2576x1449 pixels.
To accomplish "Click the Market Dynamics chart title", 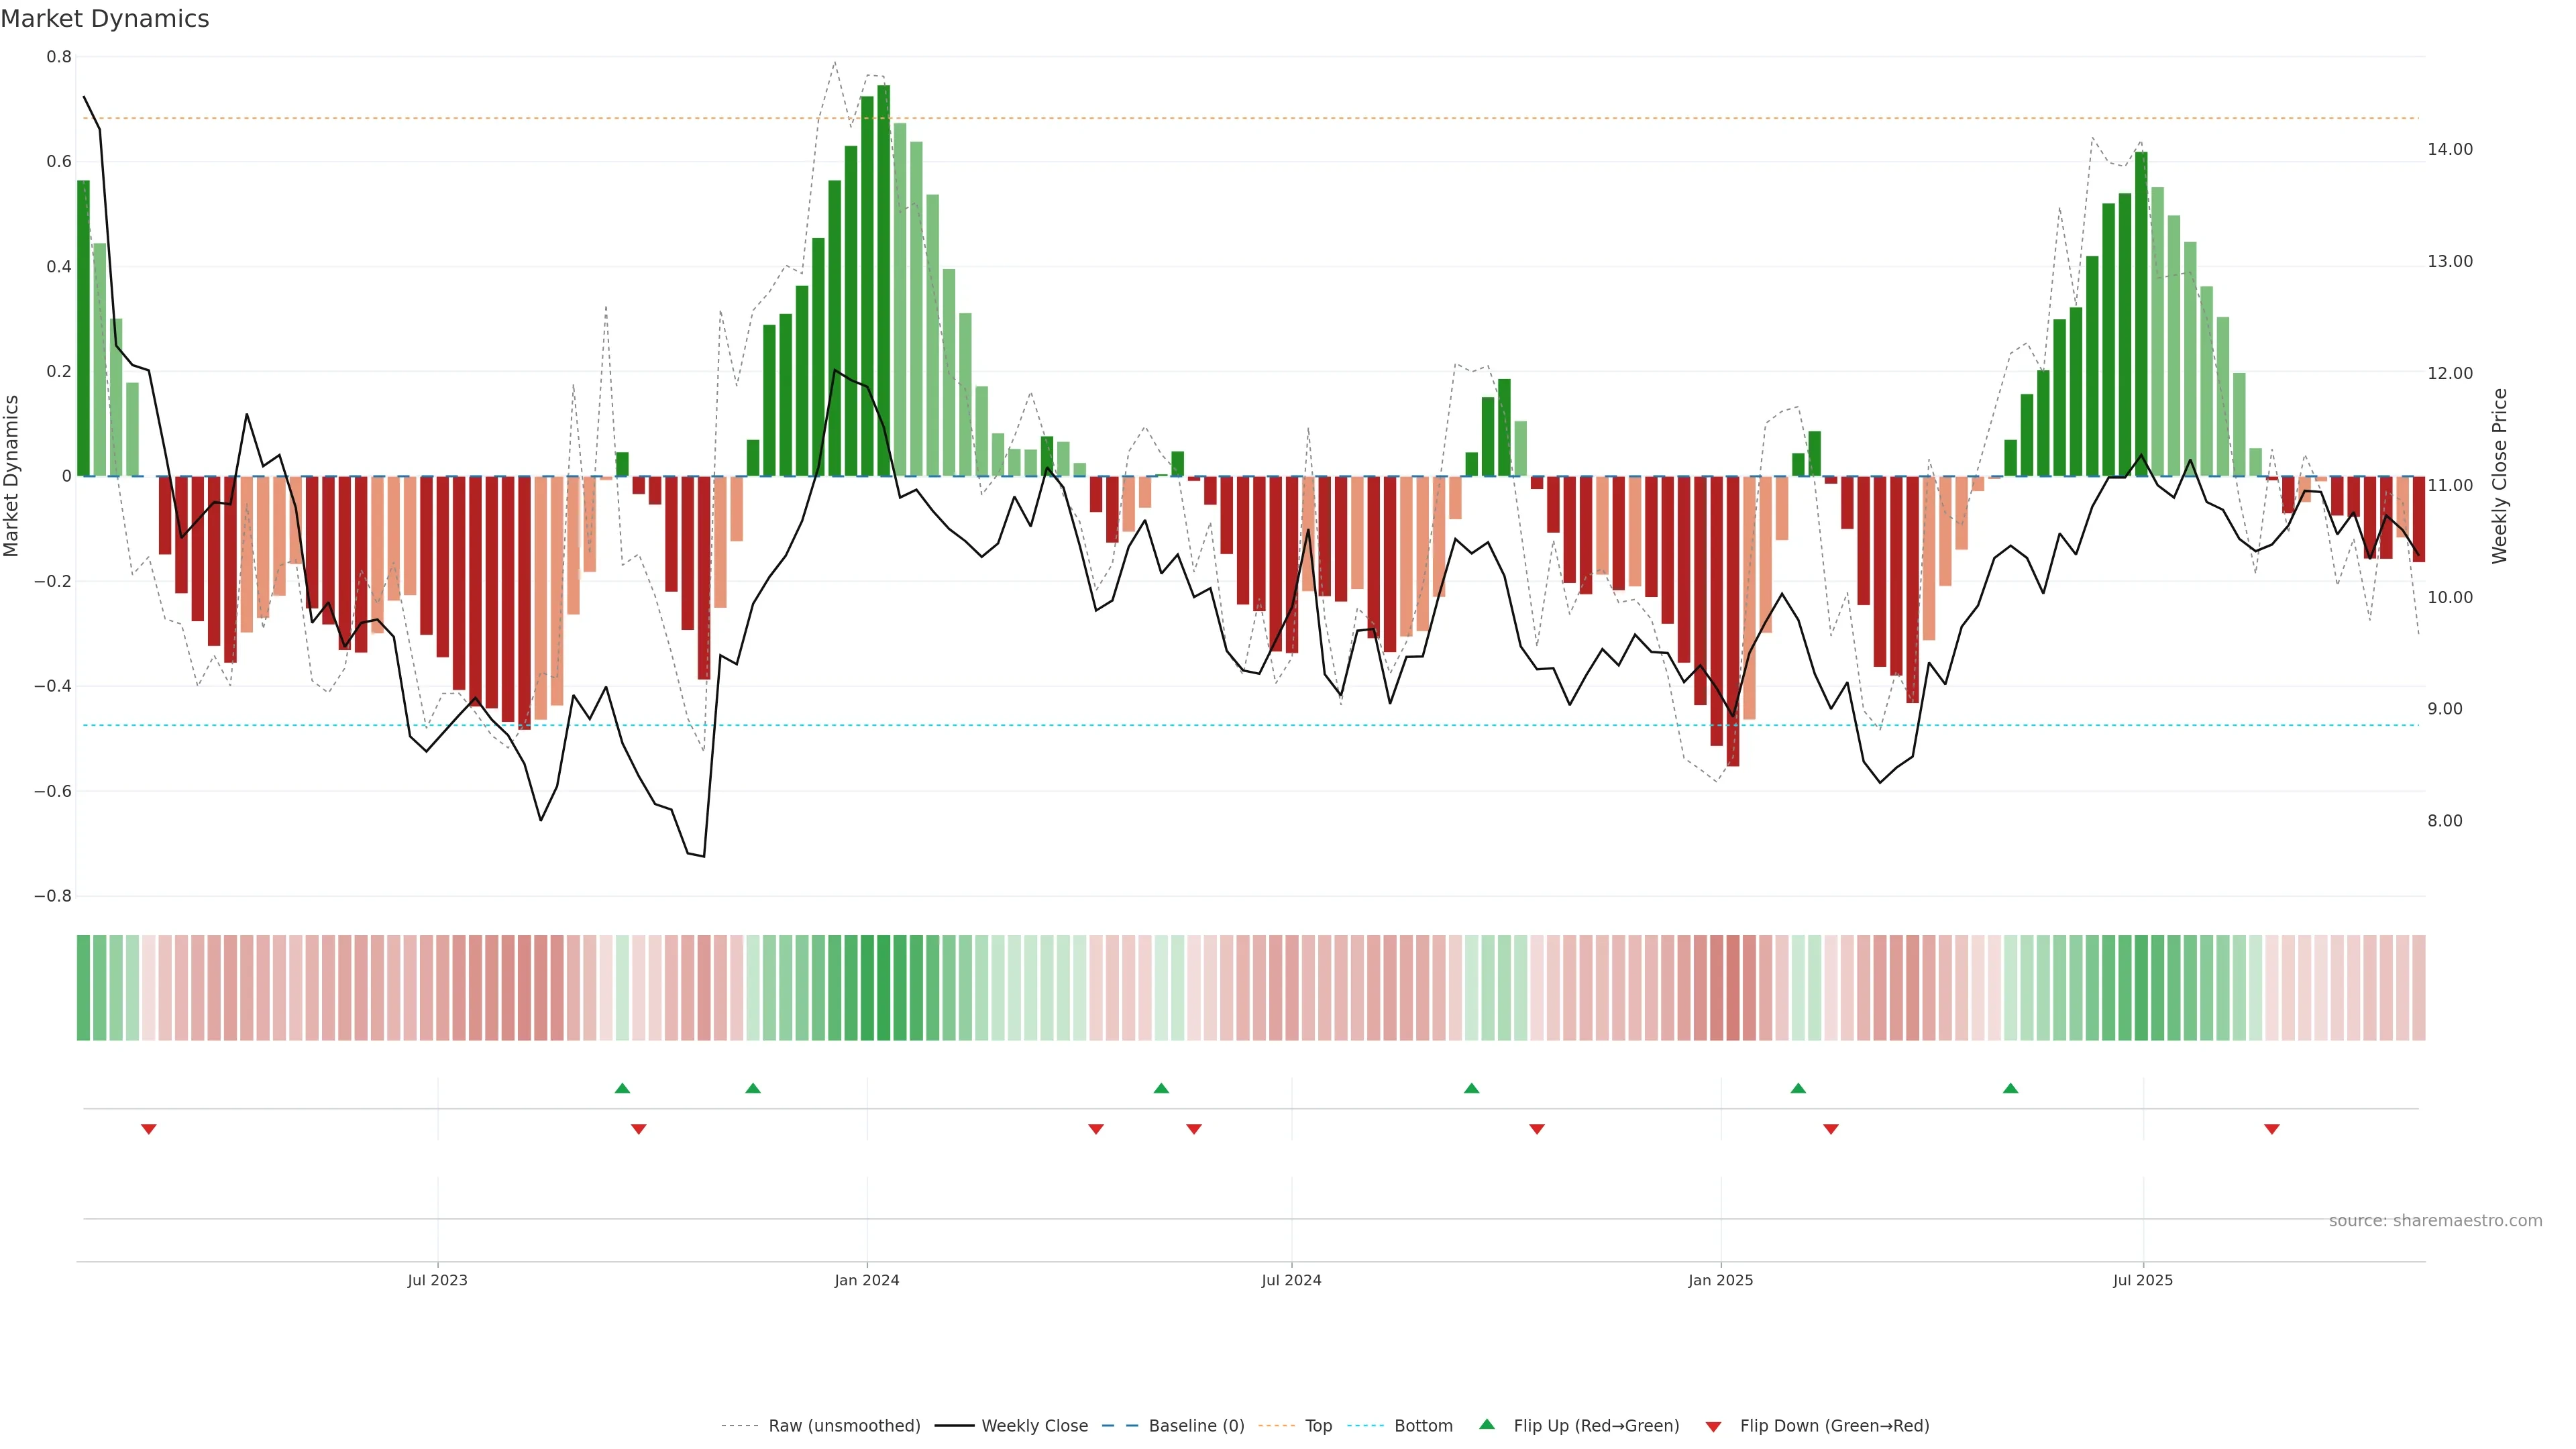I will click(105, 19).
